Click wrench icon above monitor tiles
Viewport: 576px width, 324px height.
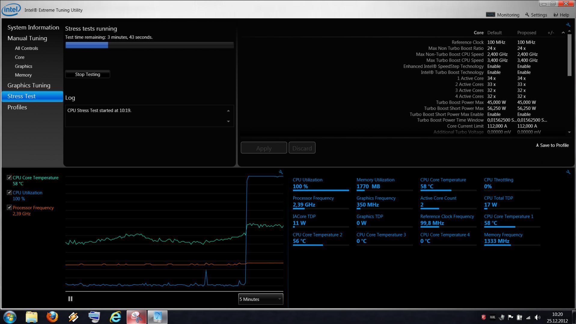[568, 172]
